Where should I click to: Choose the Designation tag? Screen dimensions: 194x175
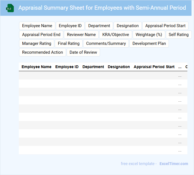(128, 26)
